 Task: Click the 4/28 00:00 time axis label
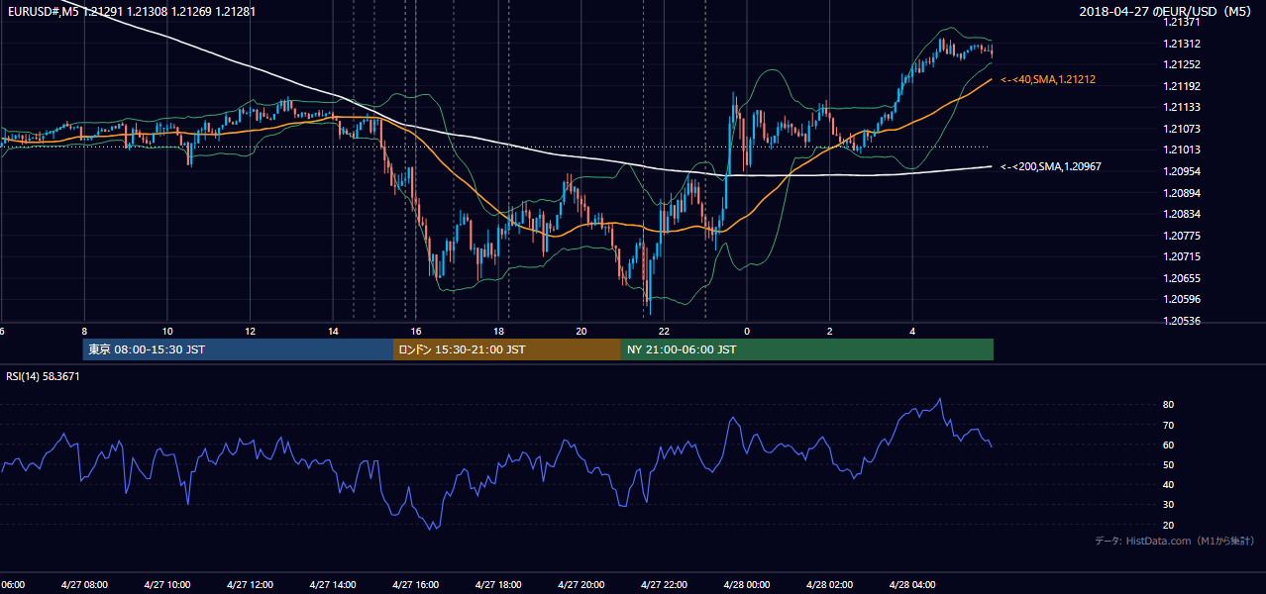747,585
